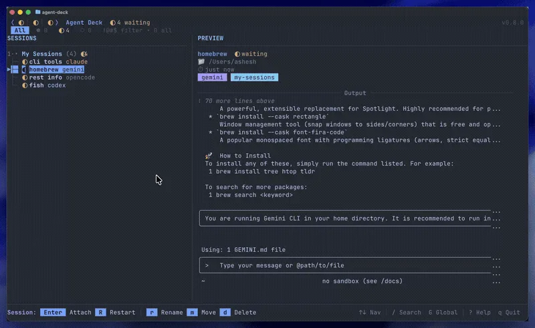Click the m key badge for Move

pyautogui.click(x=192, y=313)
